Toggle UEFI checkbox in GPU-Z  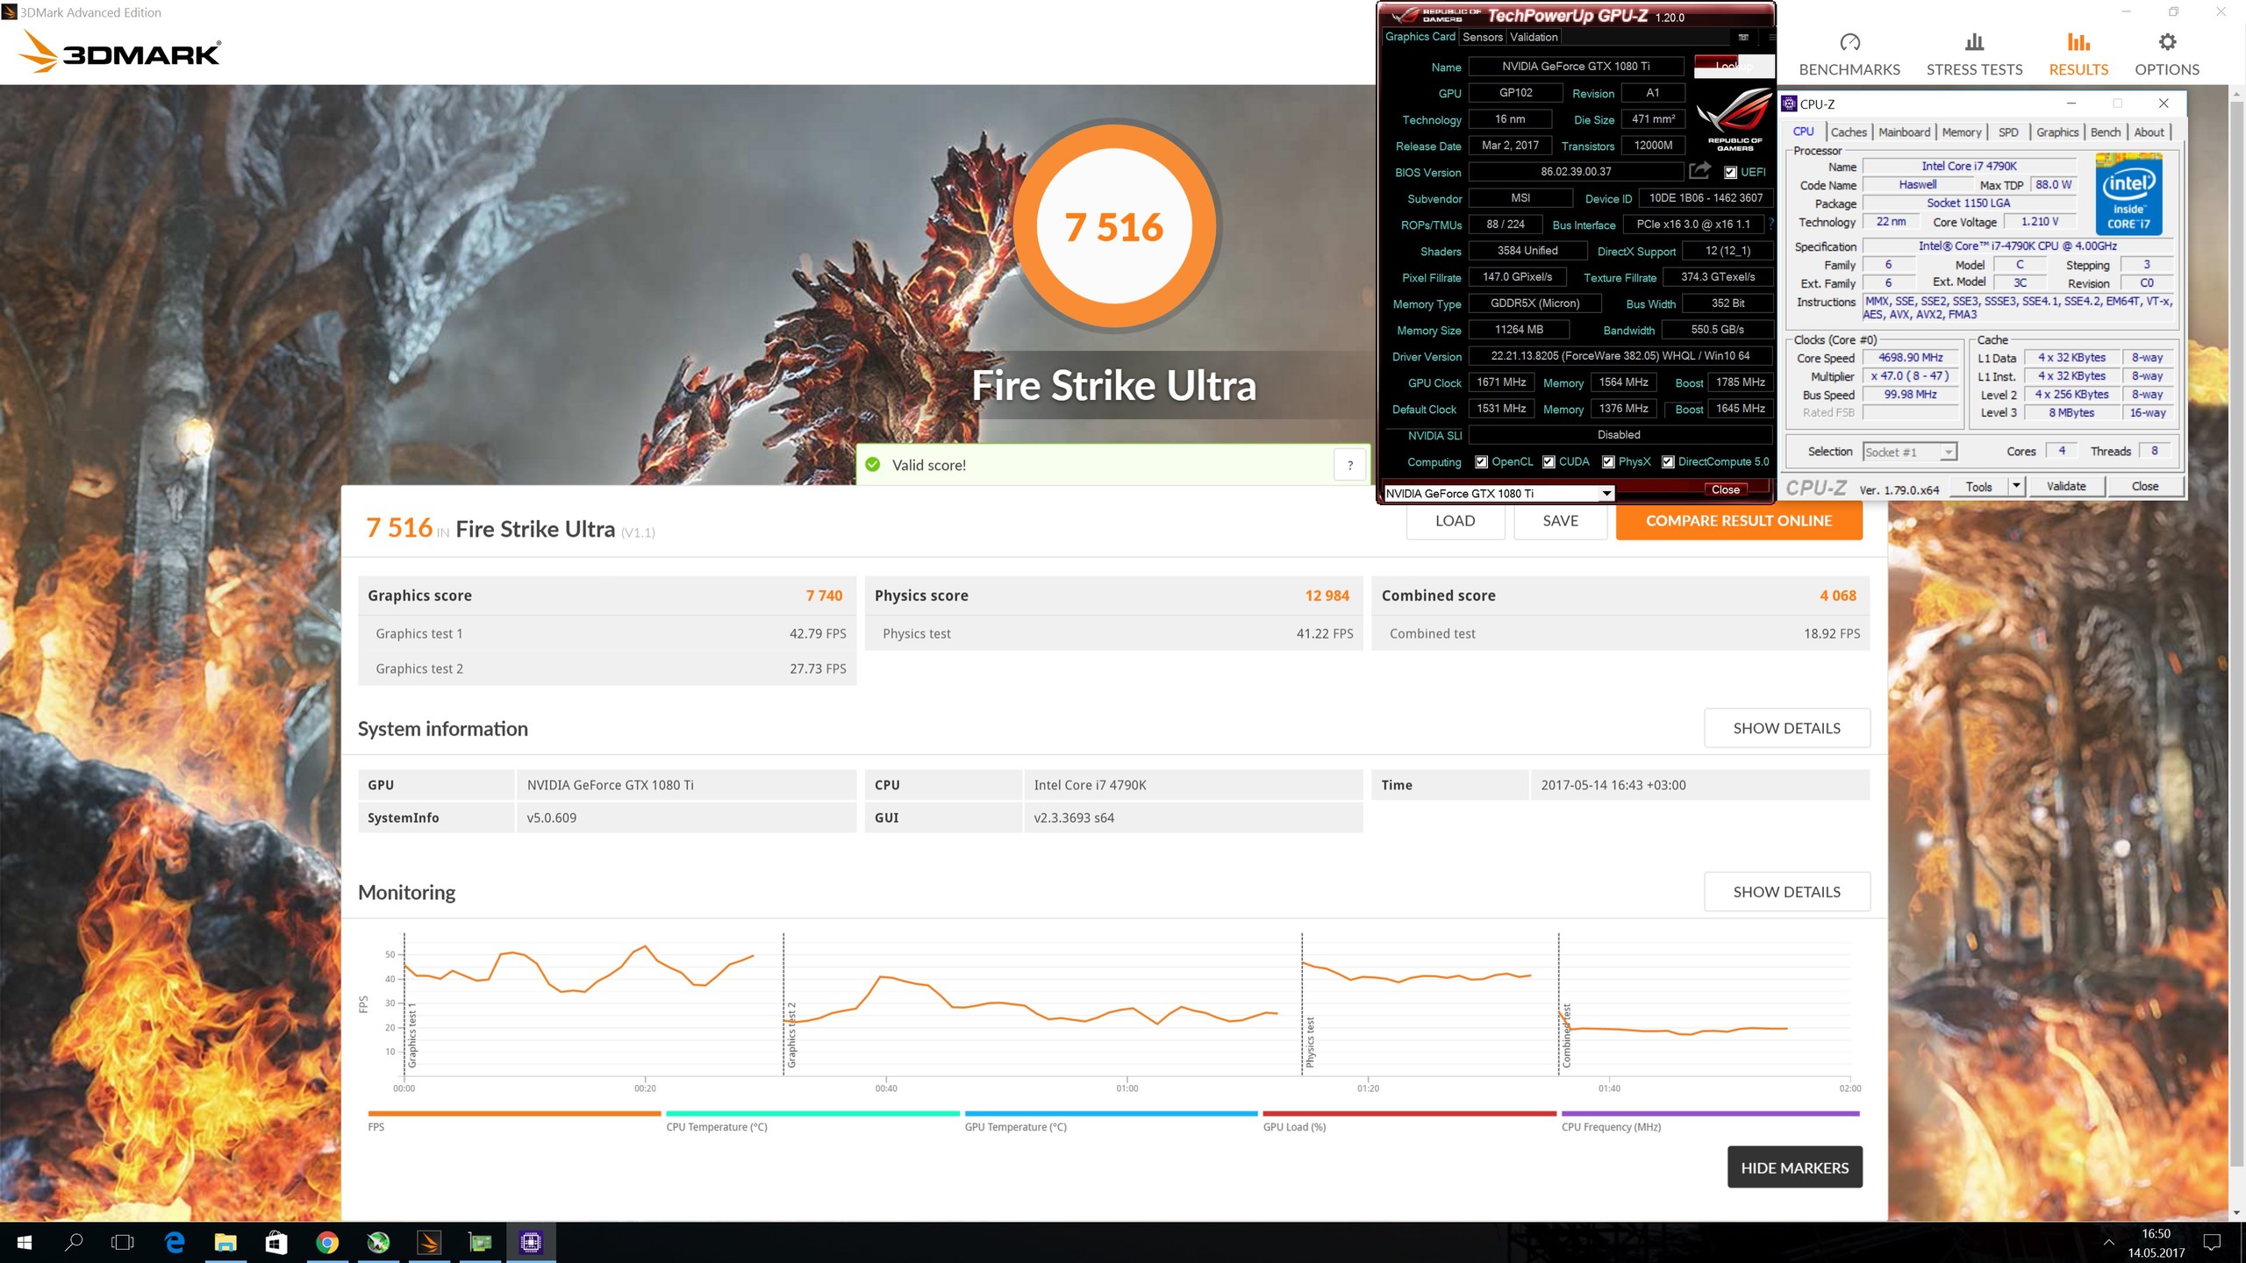click(x=1730, y=173)
